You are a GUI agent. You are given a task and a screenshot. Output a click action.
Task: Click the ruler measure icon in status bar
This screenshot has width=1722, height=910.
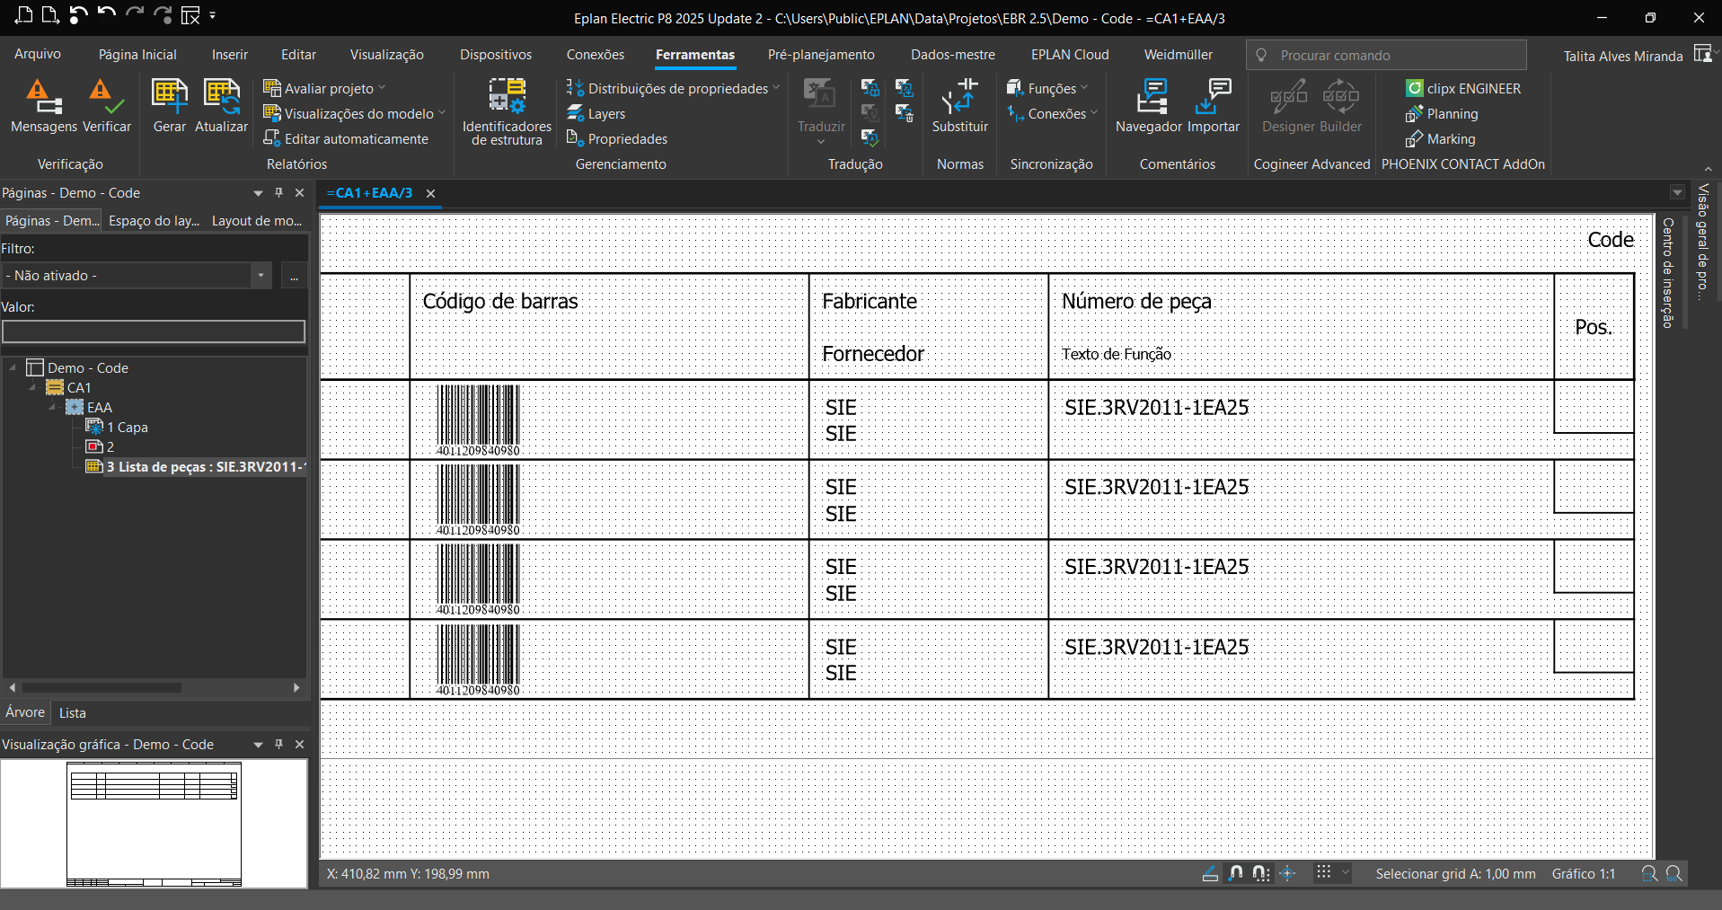(1210, 873)
